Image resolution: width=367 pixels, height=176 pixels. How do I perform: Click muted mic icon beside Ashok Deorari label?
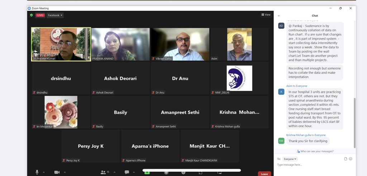[94, 93]
